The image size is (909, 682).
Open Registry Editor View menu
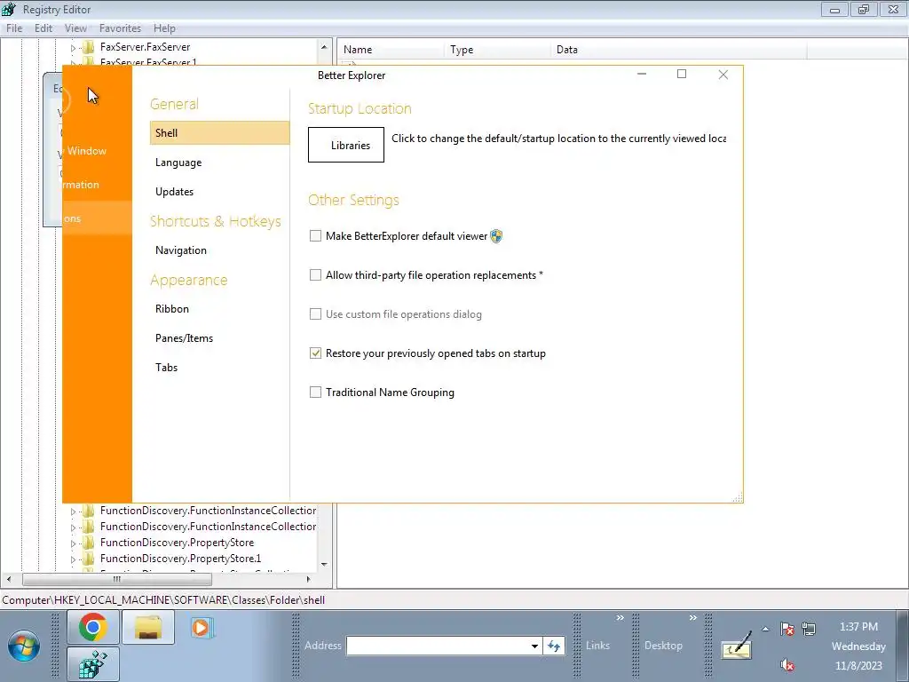pyautogui.click(x=75, y=28)
